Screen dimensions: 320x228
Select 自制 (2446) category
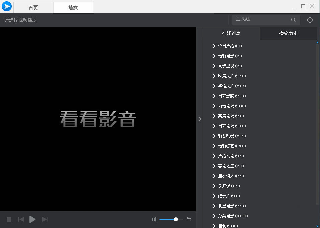click(x=228, y=226)
